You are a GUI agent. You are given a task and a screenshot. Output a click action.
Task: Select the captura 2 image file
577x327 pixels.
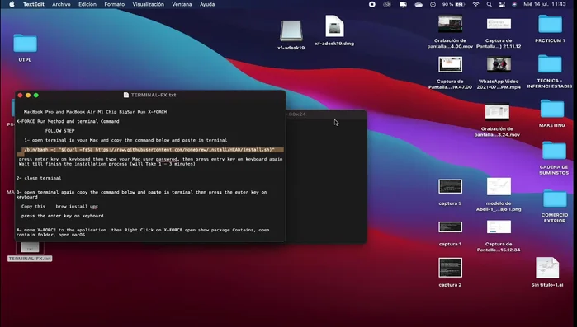450,268
